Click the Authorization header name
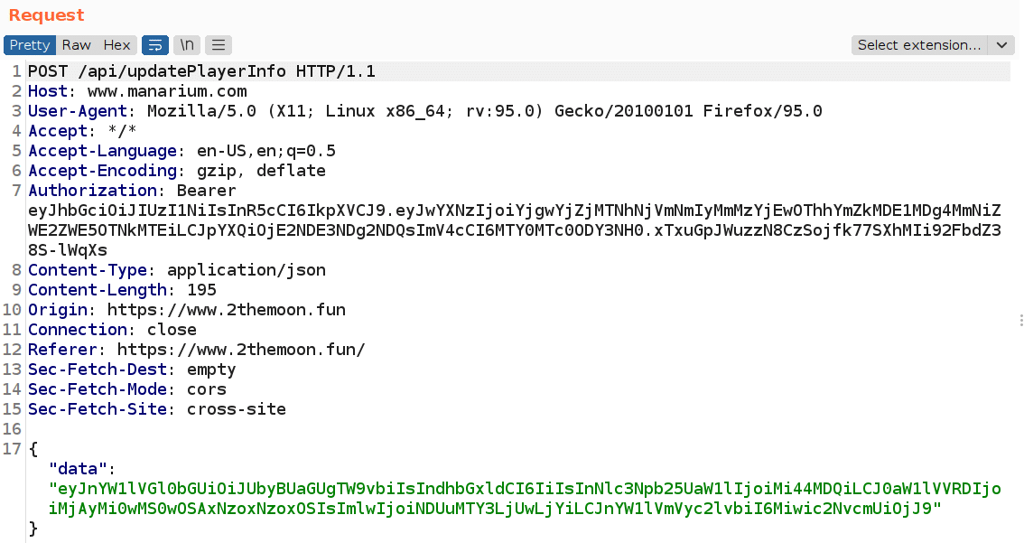 [92, 191]
